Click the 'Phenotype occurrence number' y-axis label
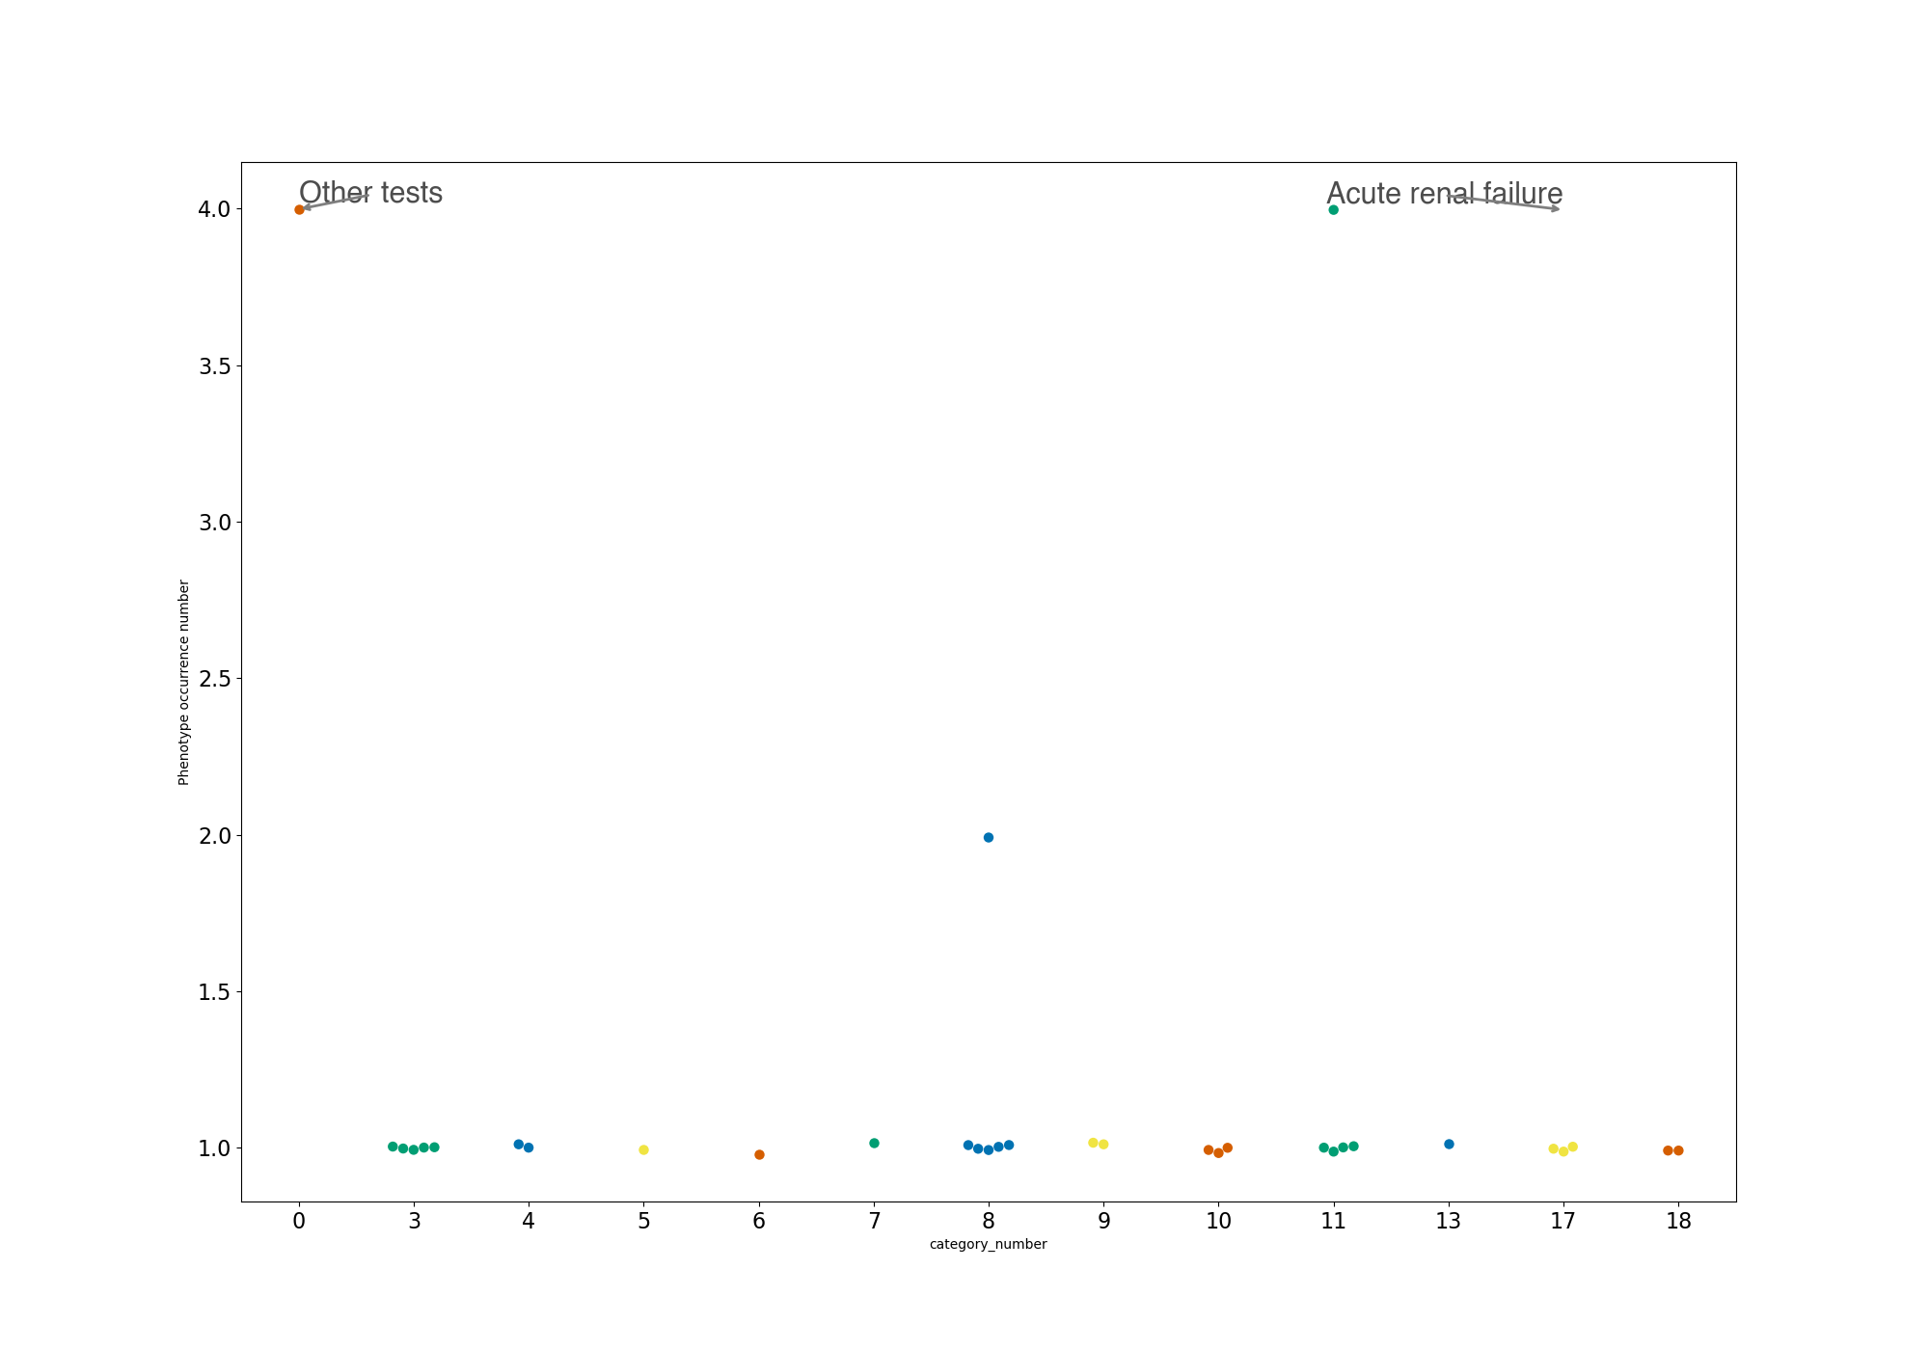 click(x=184, y=682)
